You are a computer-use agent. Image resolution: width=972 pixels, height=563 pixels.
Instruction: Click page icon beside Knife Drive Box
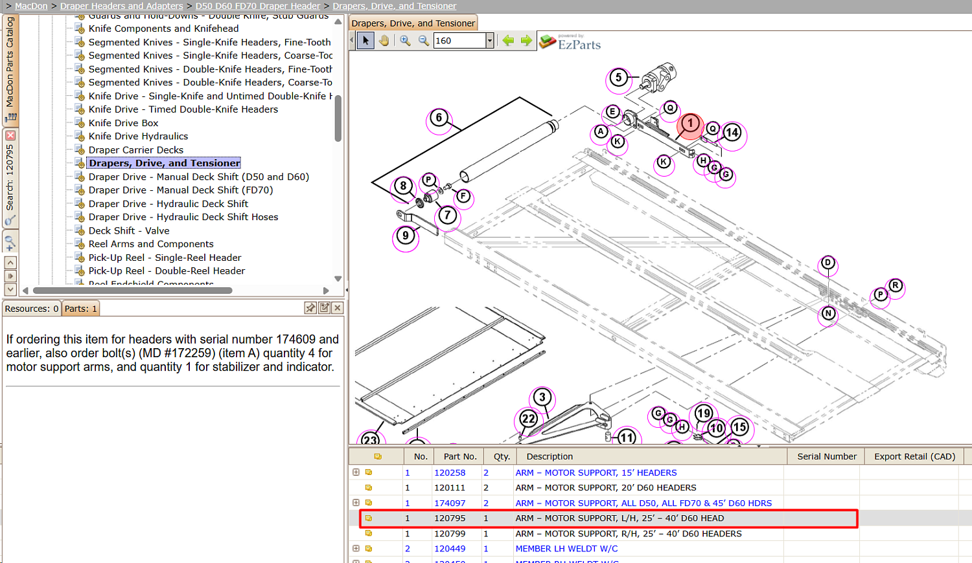pos(80,123)
